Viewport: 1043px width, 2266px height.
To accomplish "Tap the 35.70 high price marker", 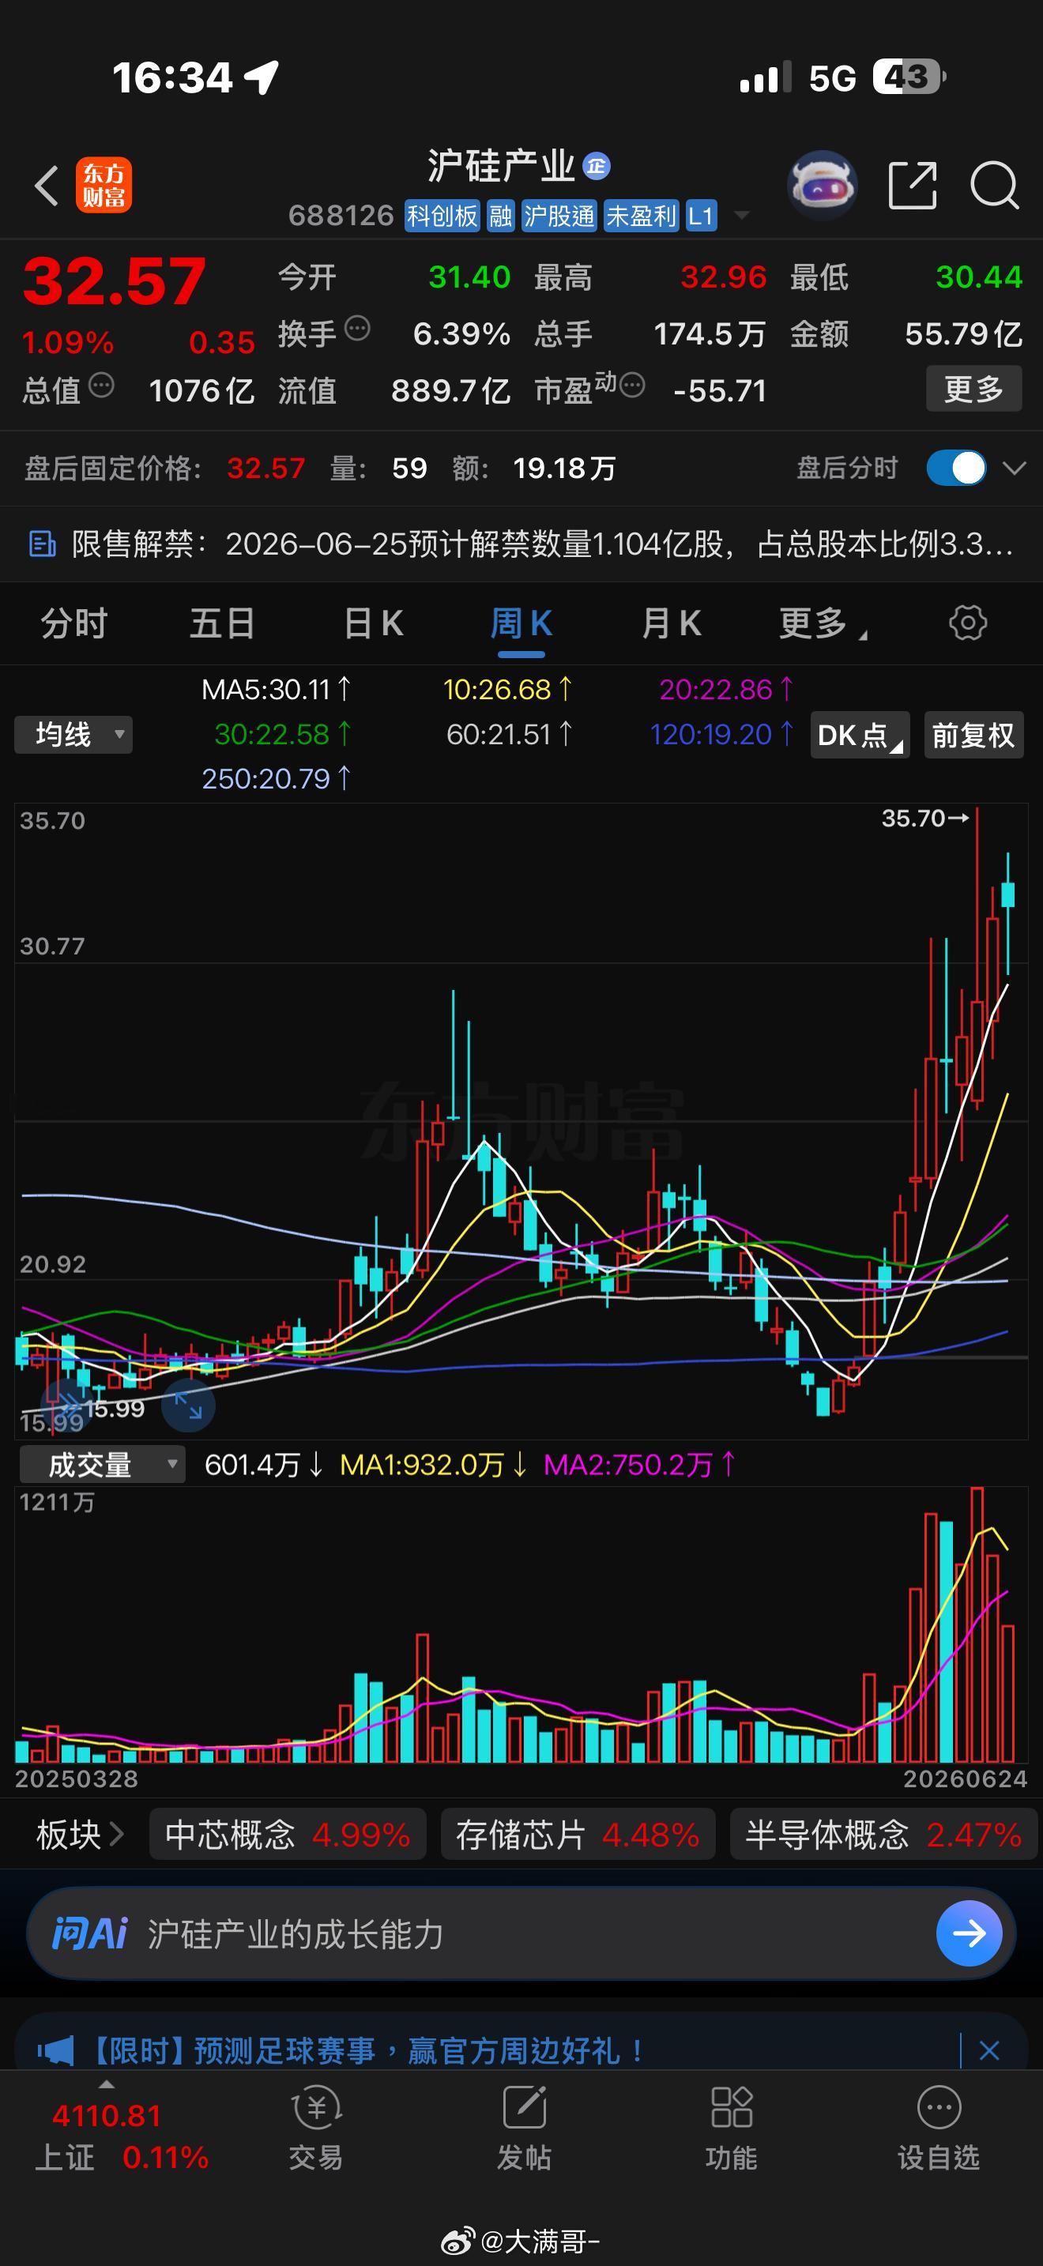I will pyautogui.click(x=925, y=818).
